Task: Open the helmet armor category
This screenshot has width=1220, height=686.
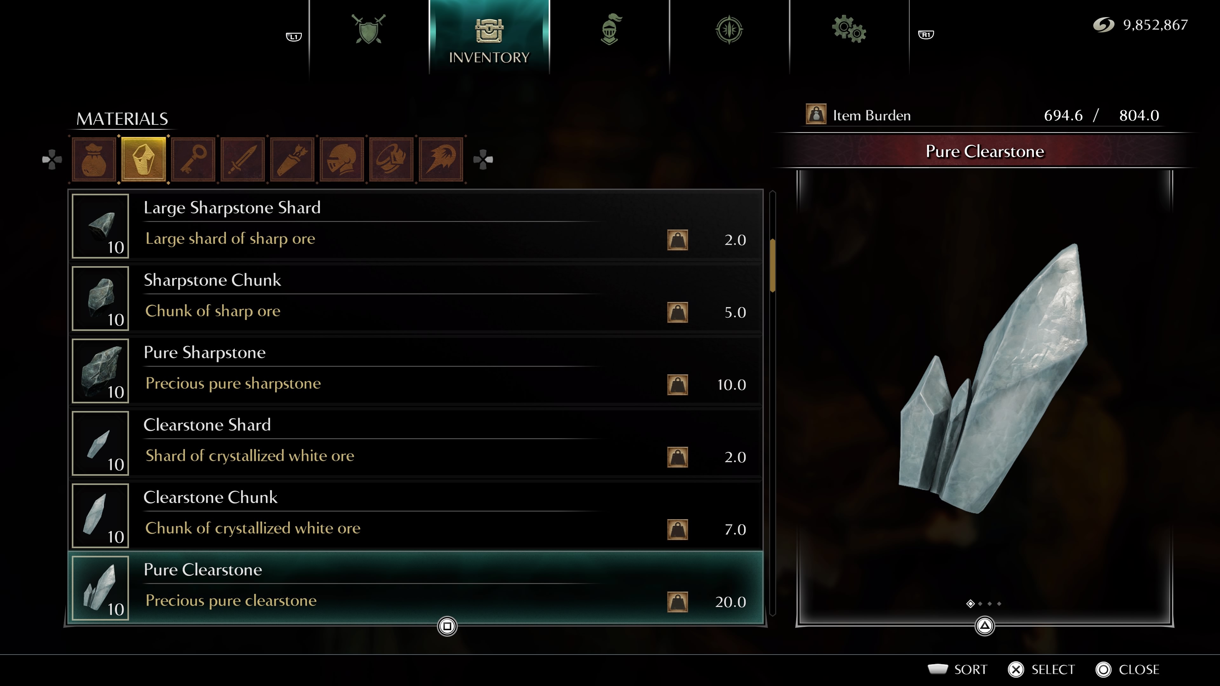Action: pyautogui.click(x=342, y=159)
